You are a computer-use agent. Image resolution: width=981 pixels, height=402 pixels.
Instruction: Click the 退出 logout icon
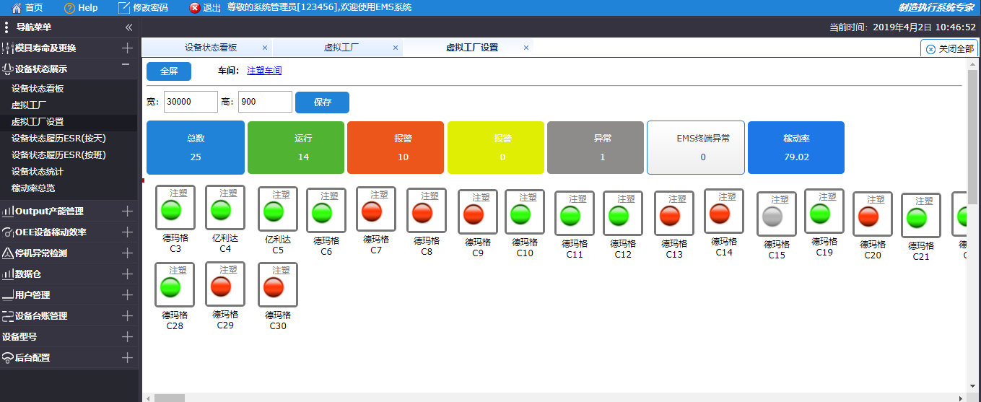195,7
